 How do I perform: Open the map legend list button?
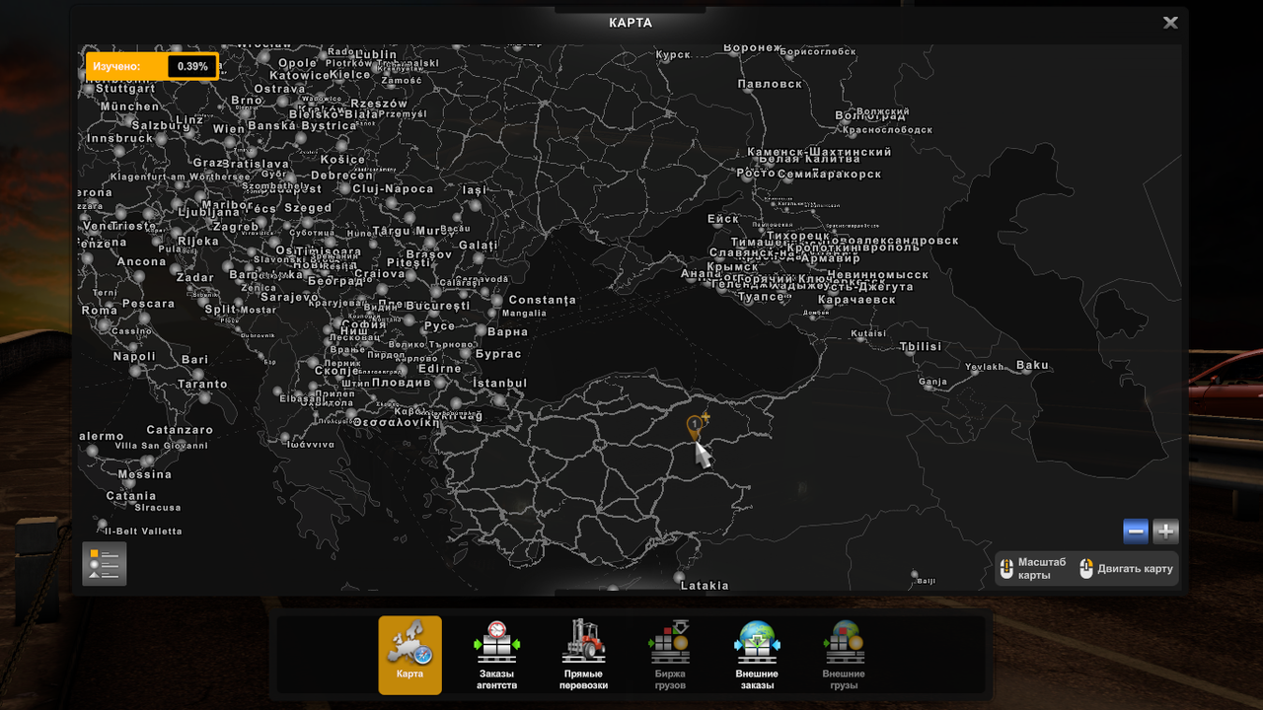point(104,564)
